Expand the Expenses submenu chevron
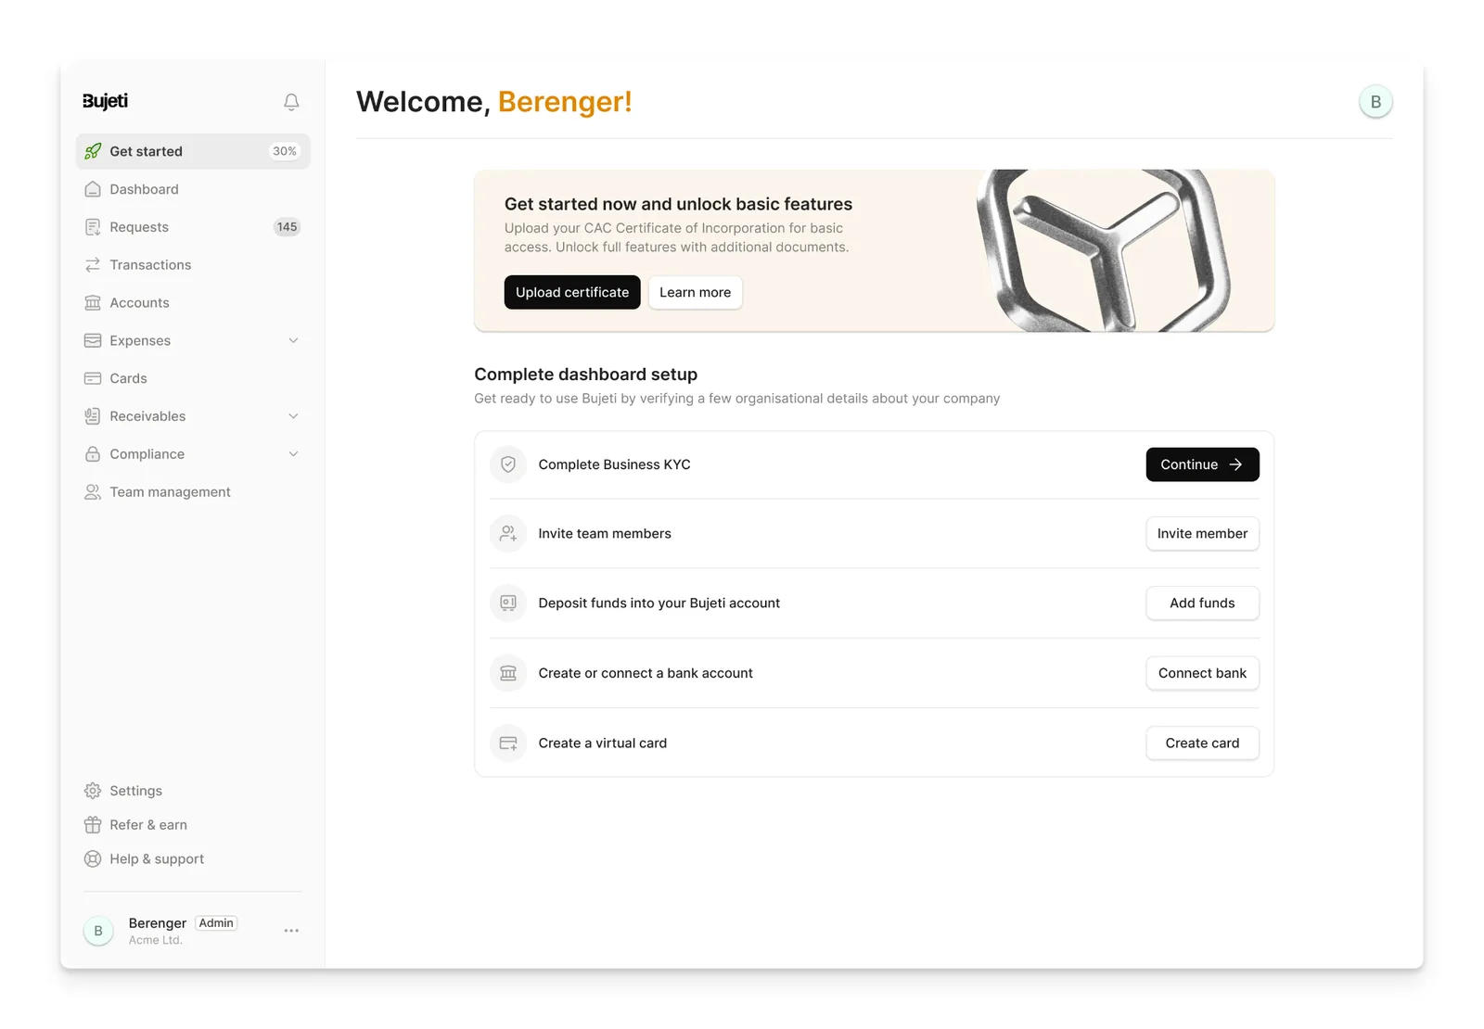This screenshot has height=1029, width=1484. click(x=293, y=340)
